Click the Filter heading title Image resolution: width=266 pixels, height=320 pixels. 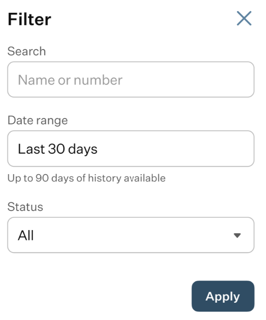[x=29, y=19]
